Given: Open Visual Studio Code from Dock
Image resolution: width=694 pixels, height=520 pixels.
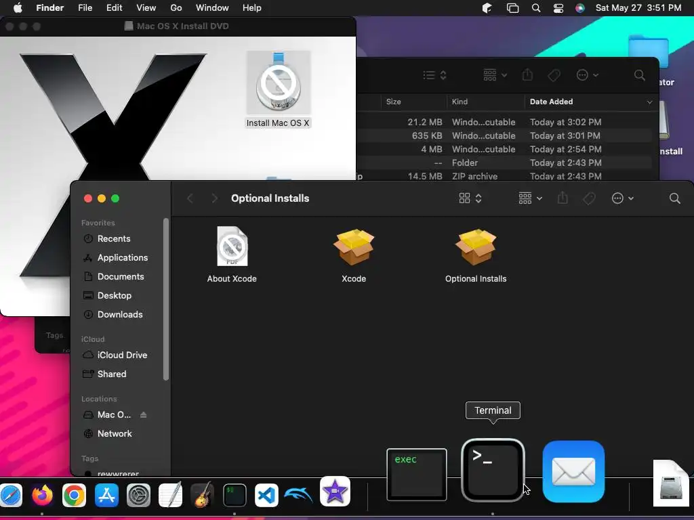Looking at the screenshot, I should [x=266, y=495].
